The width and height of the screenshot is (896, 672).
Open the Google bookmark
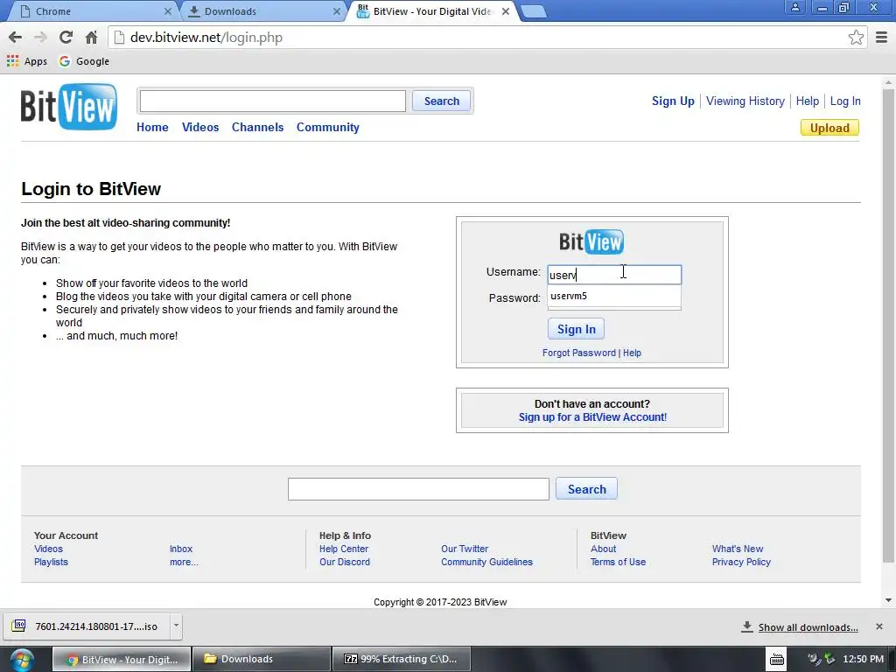[x=84, y=61]
